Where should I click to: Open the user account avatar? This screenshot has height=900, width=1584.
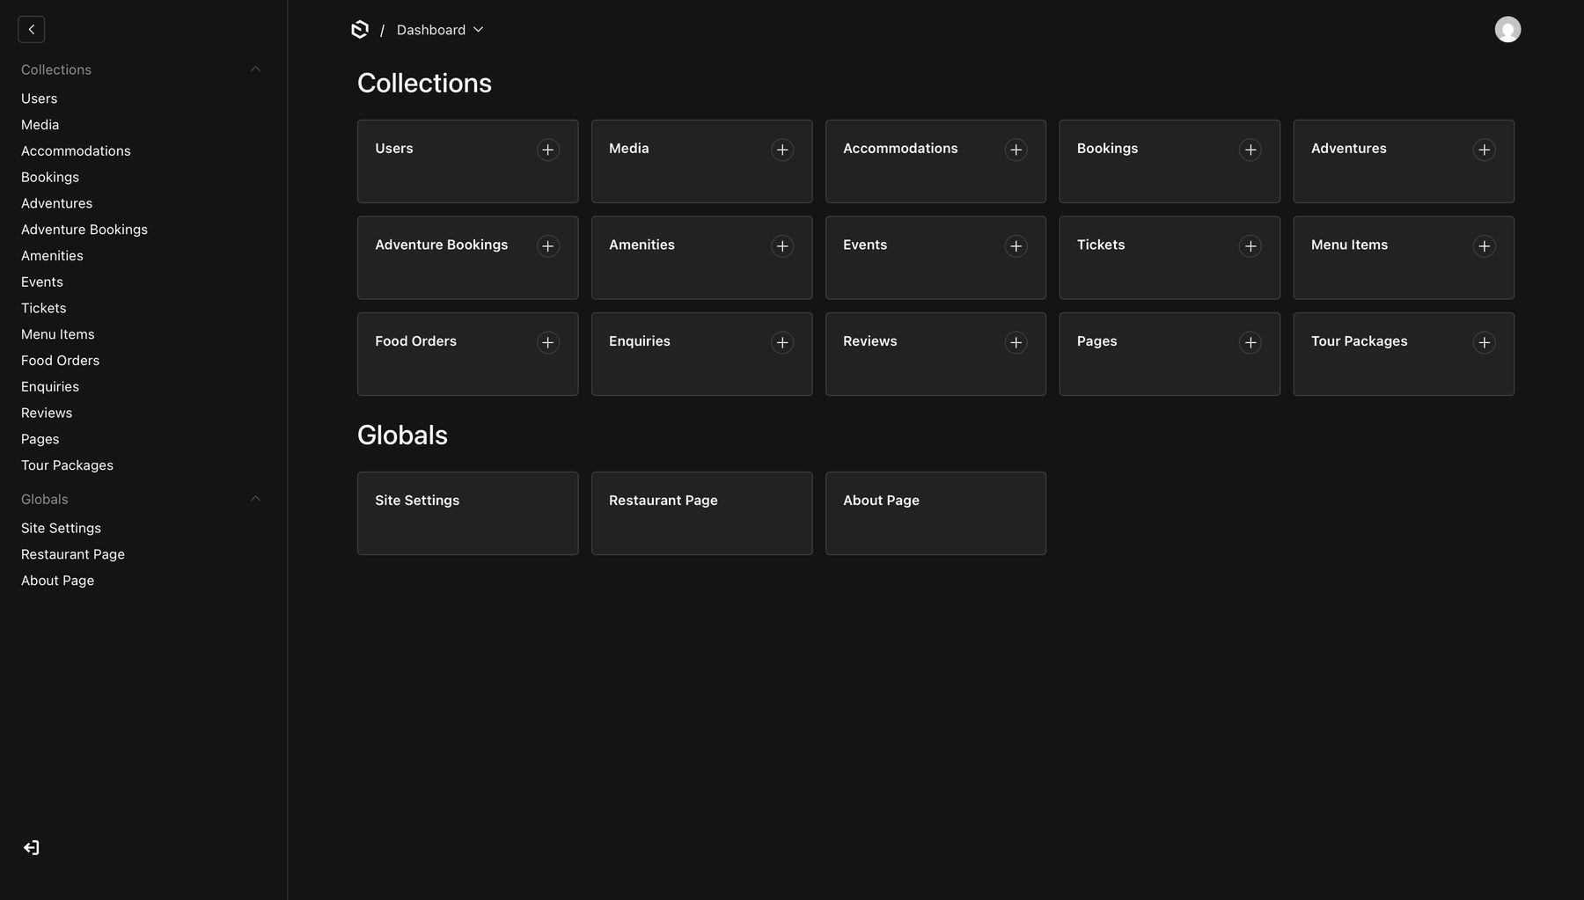[1507, 30]
